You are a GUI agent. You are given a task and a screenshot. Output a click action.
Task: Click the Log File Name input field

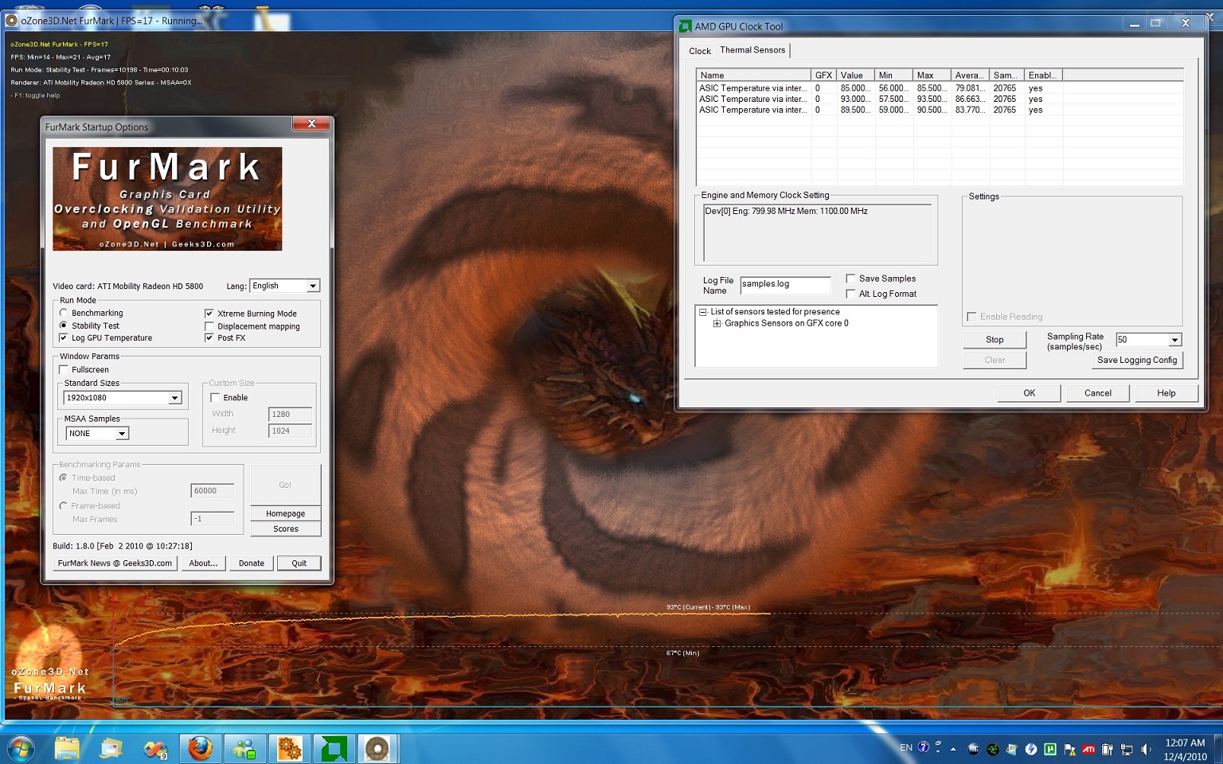[x=784, y=284]
